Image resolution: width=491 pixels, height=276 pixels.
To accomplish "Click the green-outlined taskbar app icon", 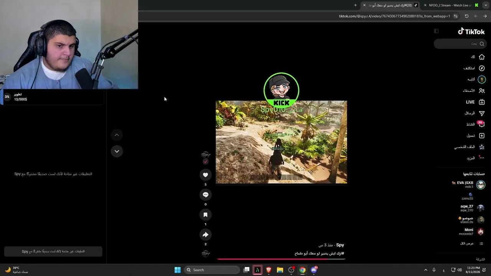I will click(x=257, y=270).
